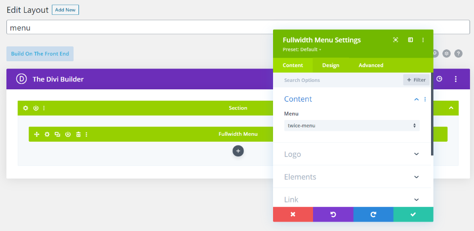Delete the Fullwidth Menu module via trash icon
474x231 pixels.
[78, 134]
